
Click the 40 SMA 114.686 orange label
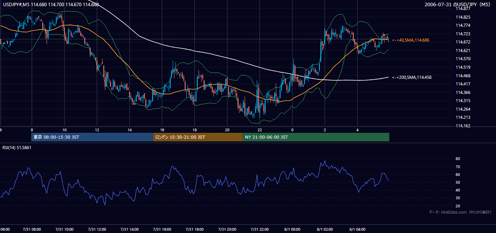click(411, 40)
